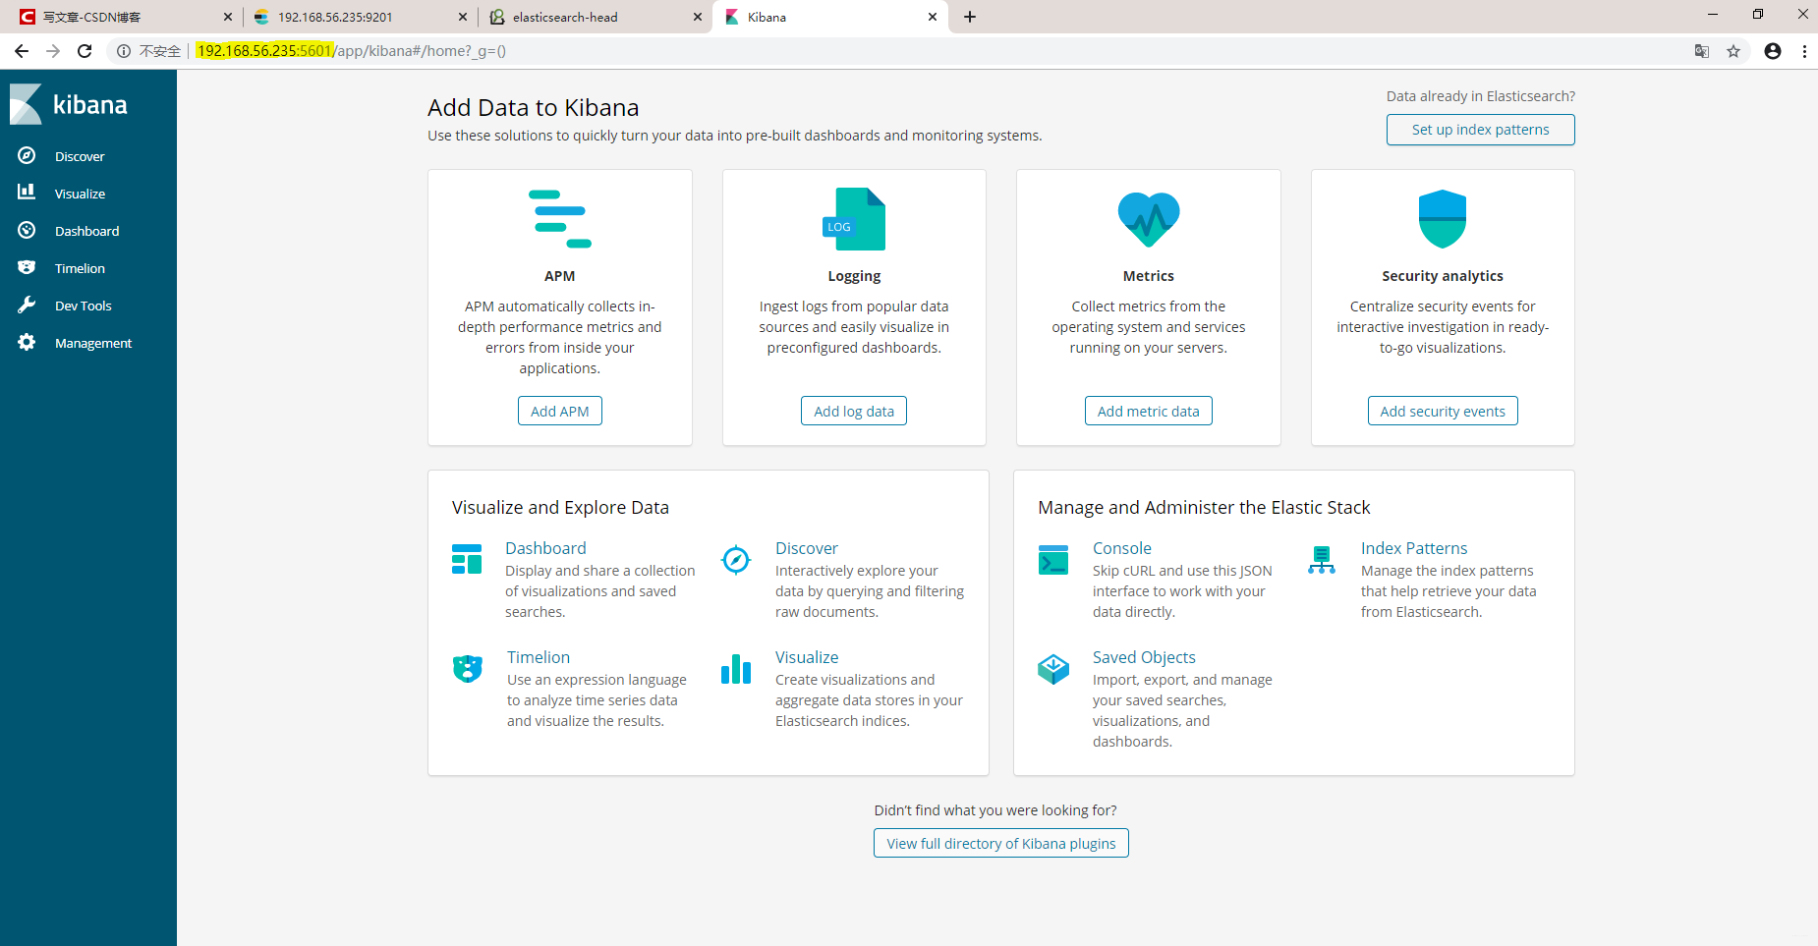Click 'Add Data to Kibana' heading

[x=534, y=107]
